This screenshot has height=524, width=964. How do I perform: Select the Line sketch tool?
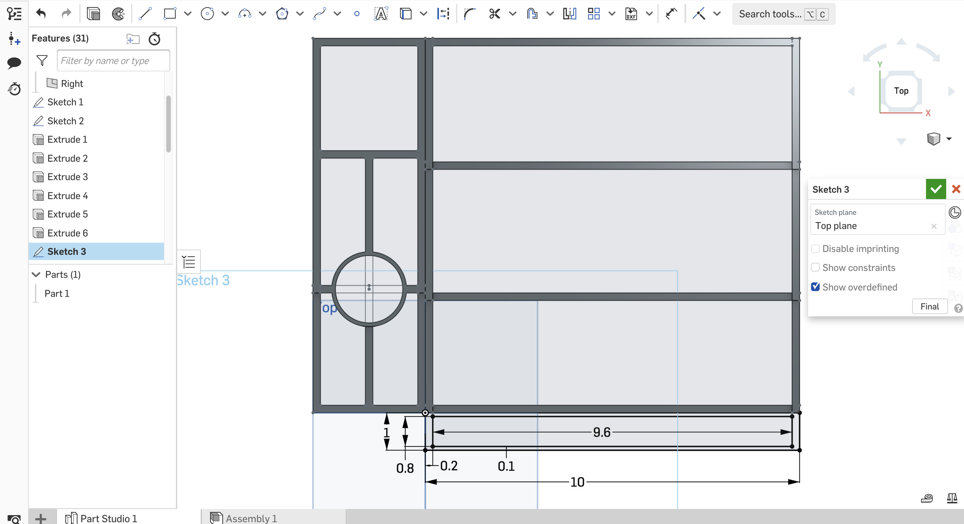[x=145, y=14]
